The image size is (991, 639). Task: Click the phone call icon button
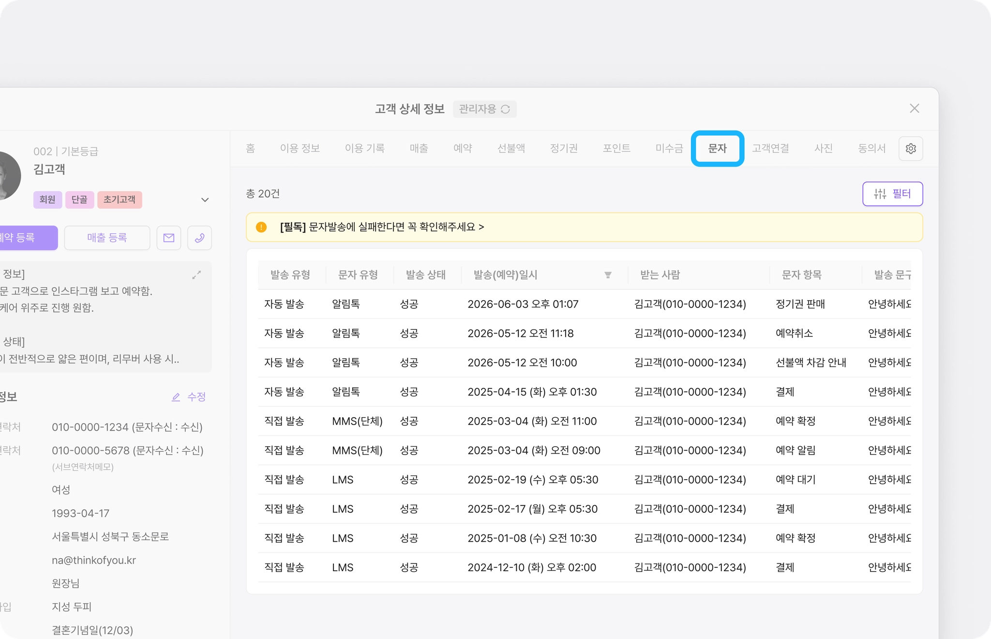[x=199, y=238]
